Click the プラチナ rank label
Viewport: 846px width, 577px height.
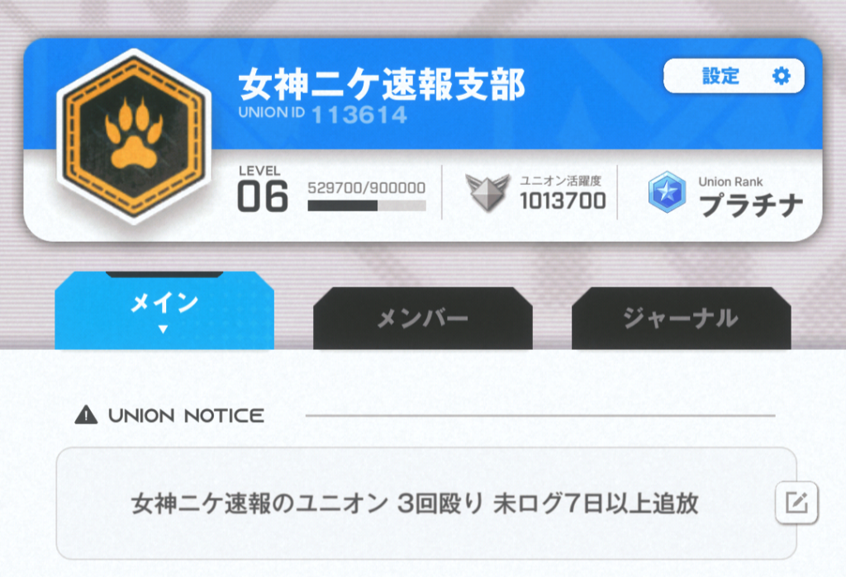point(751,205)
